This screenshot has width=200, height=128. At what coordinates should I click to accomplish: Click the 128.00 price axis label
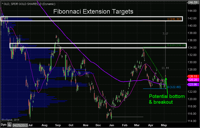(192, 69)
